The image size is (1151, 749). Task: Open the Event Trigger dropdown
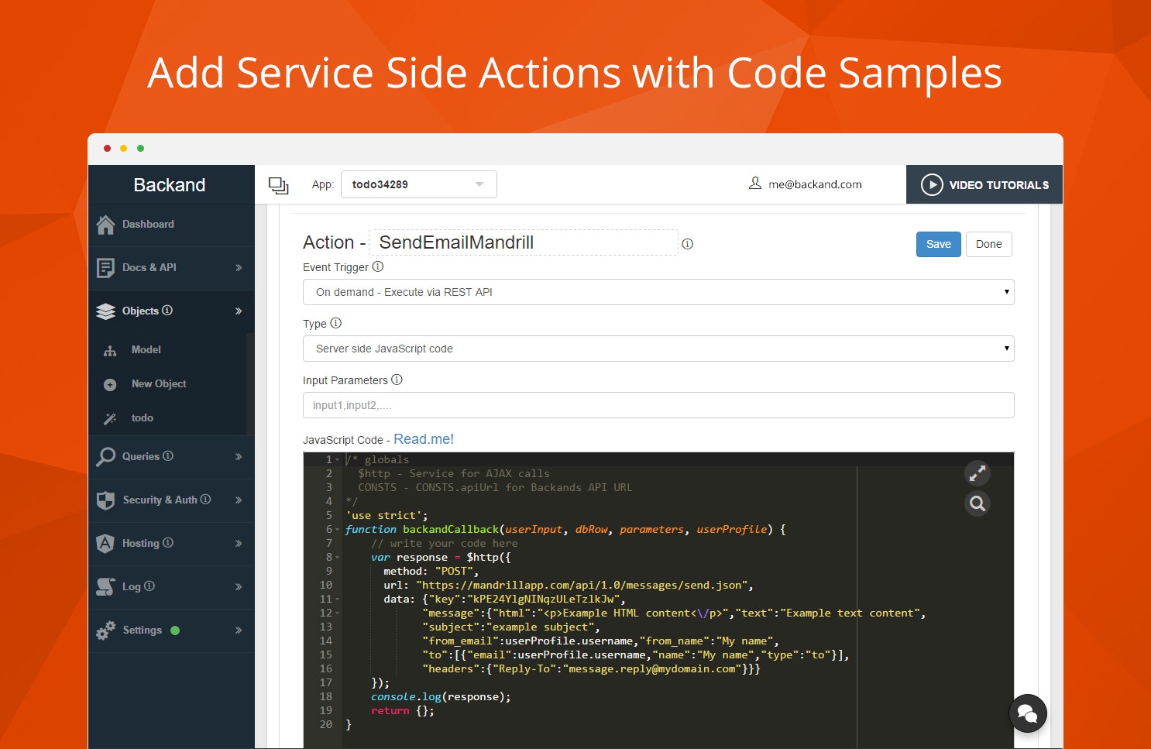pos(658,292)
